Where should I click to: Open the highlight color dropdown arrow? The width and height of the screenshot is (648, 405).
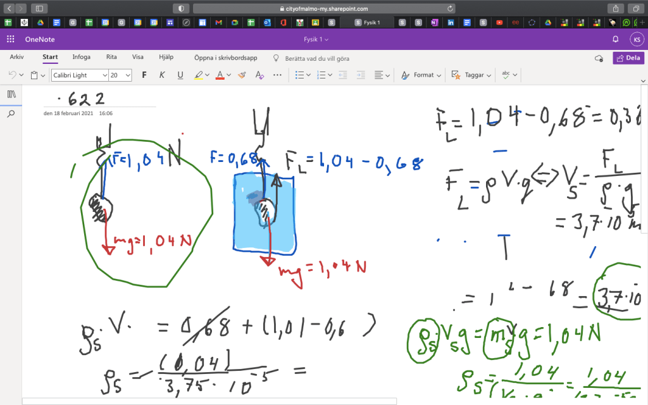[208, 75]
